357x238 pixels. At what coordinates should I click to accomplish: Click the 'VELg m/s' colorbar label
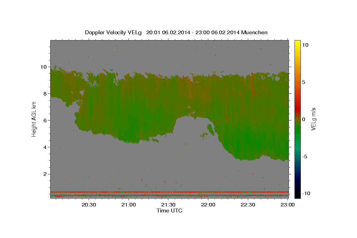point(313,119)
